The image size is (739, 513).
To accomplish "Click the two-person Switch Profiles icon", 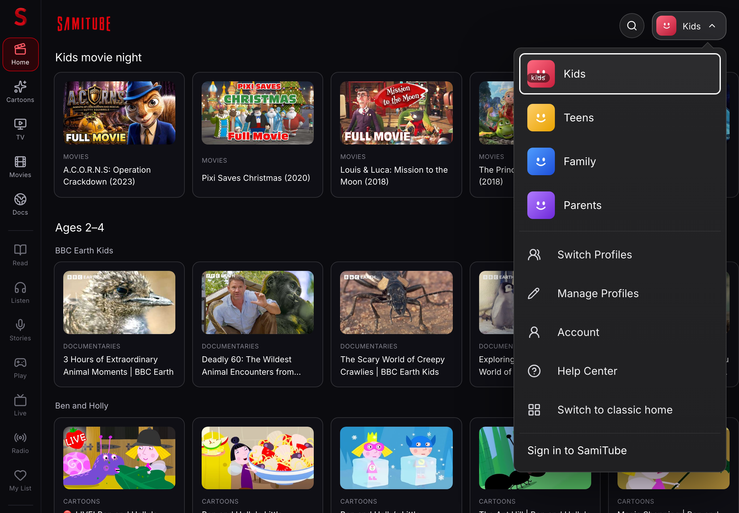I will click(534, 255).
